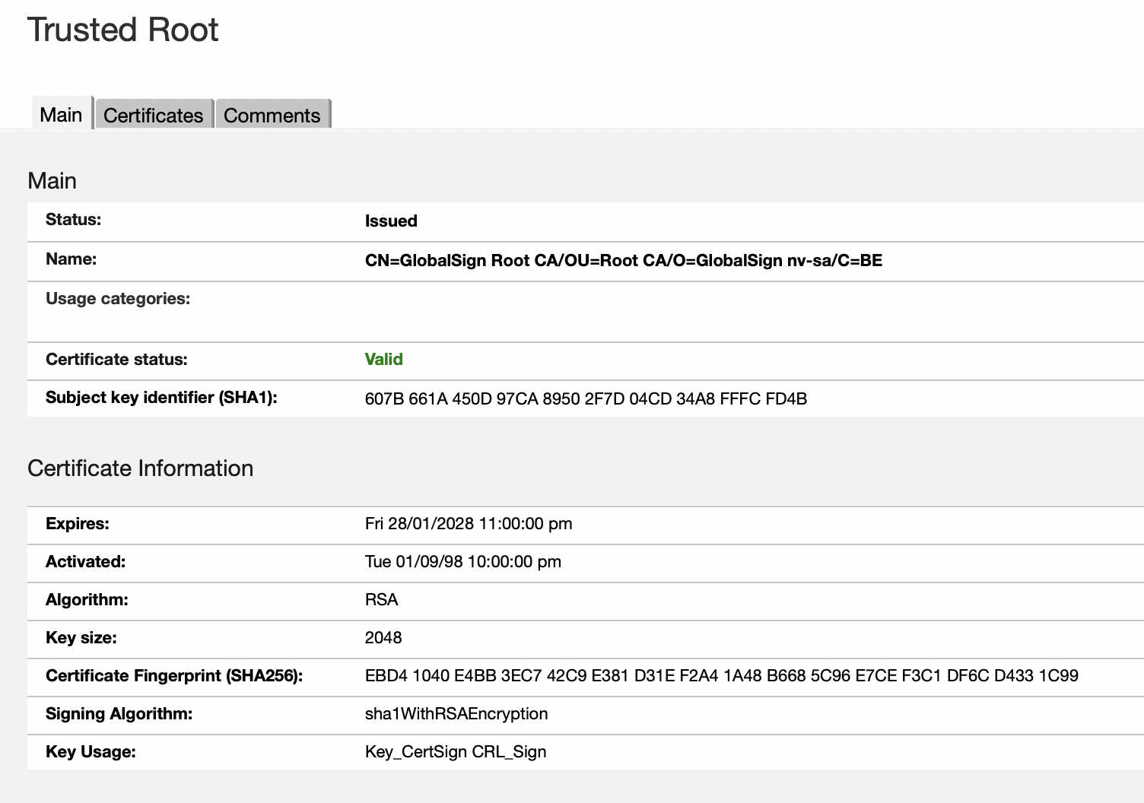
Task: Select the SHA1 identifier starting 607B 661A
Action: 586,399
